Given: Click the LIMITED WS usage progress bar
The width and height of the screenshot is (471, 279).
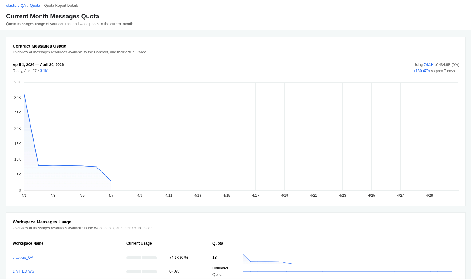Looking at the screenshot, I should (x=141, y=272).
